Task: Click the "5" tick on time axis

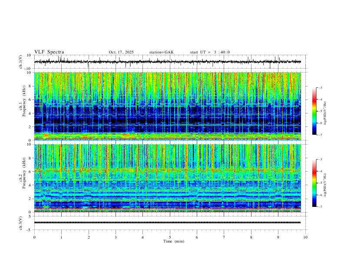Action: point(170,237)
